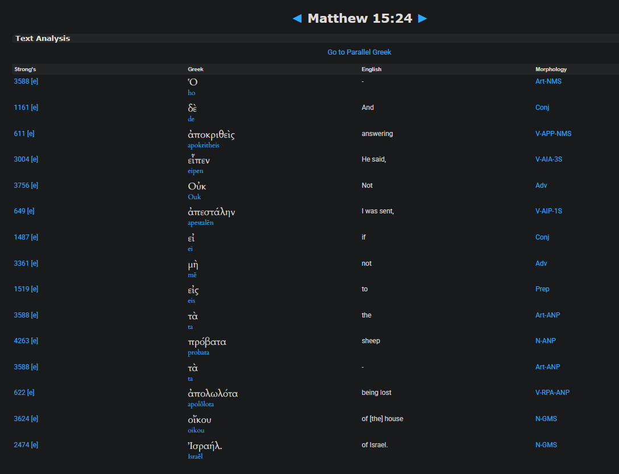Select the English gloss 'of [the] house'
The height and width of the screenshot is (474, 619).
point(382,418)
